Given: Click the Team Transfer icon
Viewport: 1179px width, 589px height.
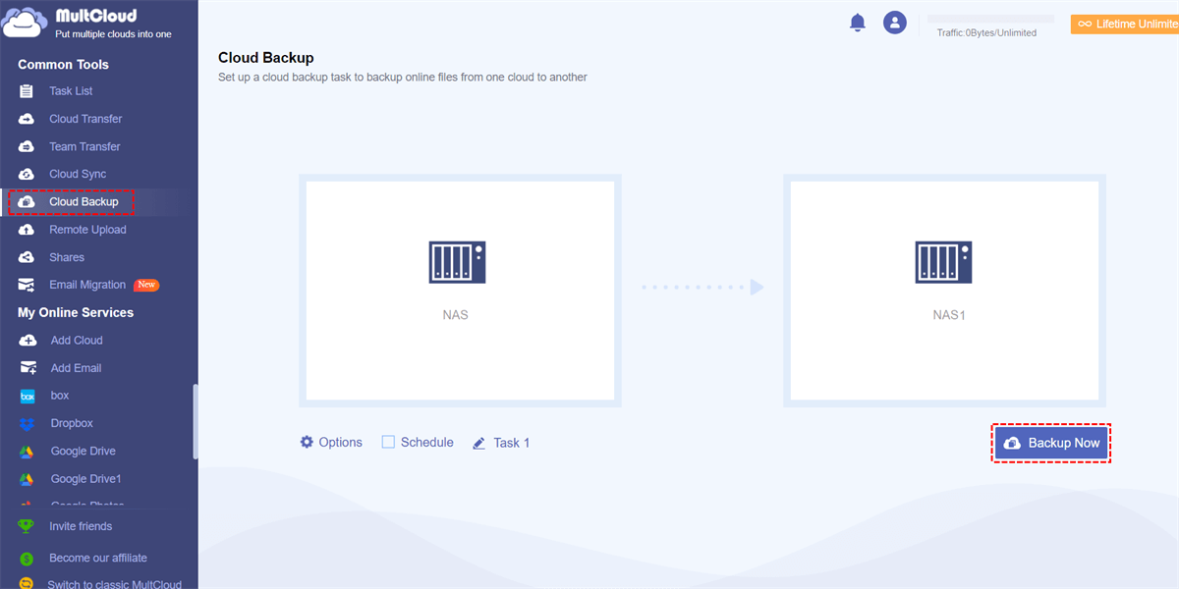Looking at the screenshot, I should [28, 146].
